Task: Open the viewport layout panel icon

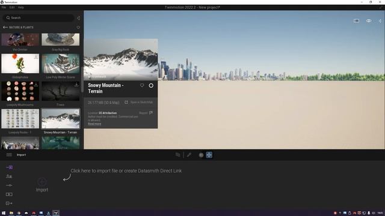Action: pos(356,21)
